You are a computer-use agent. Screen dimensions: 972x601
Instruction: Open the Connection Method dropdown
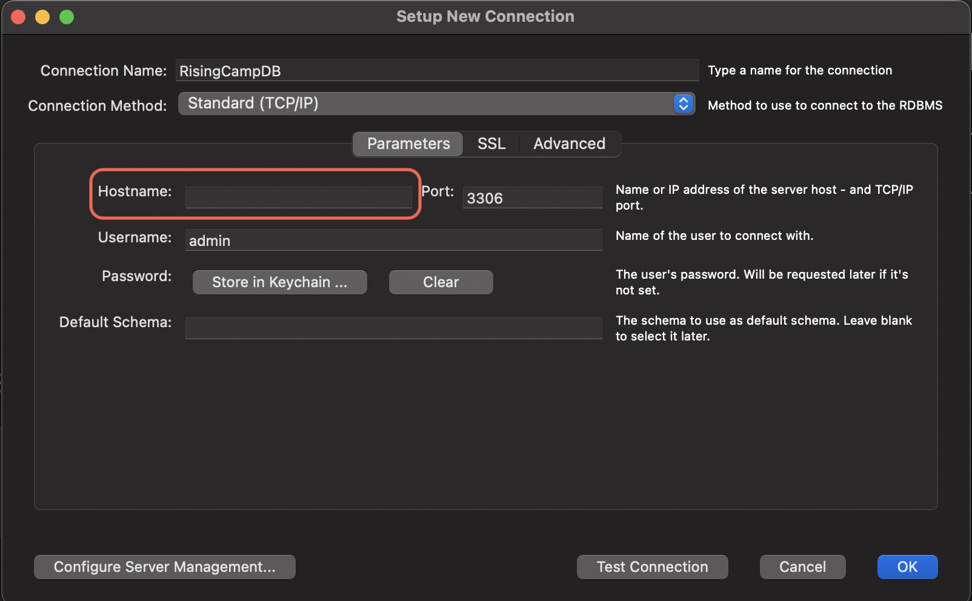click(436, 104)
